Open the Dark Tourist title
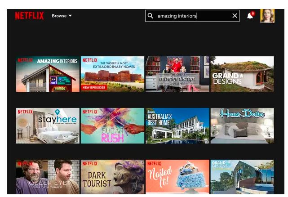This screenshot has width=288, height=197. coord(112,177)
